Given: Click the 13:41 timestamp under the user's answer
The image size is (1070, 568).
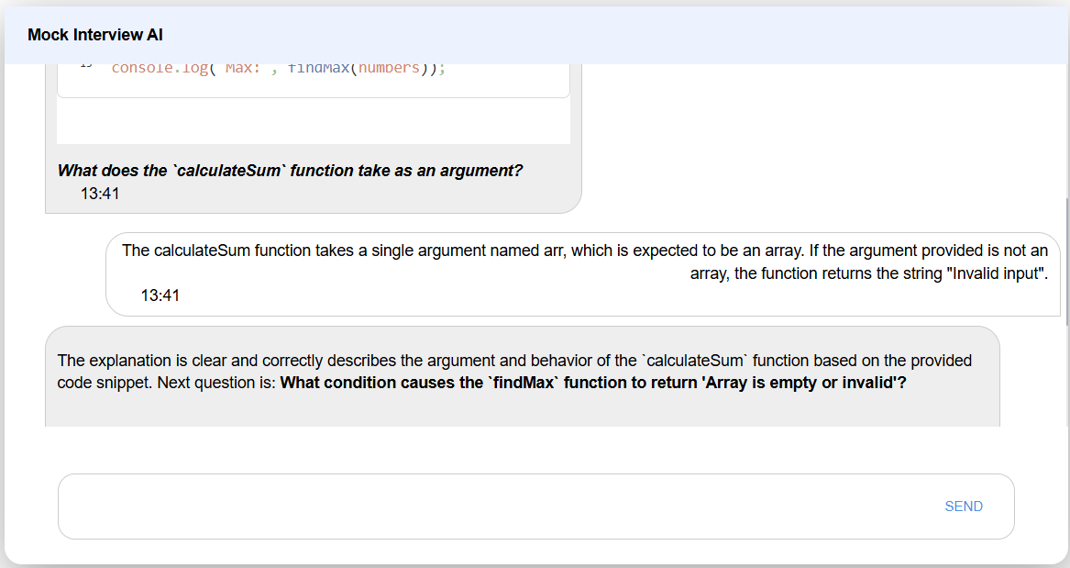Looking at the screenshot, I should (x=160, y=295).
